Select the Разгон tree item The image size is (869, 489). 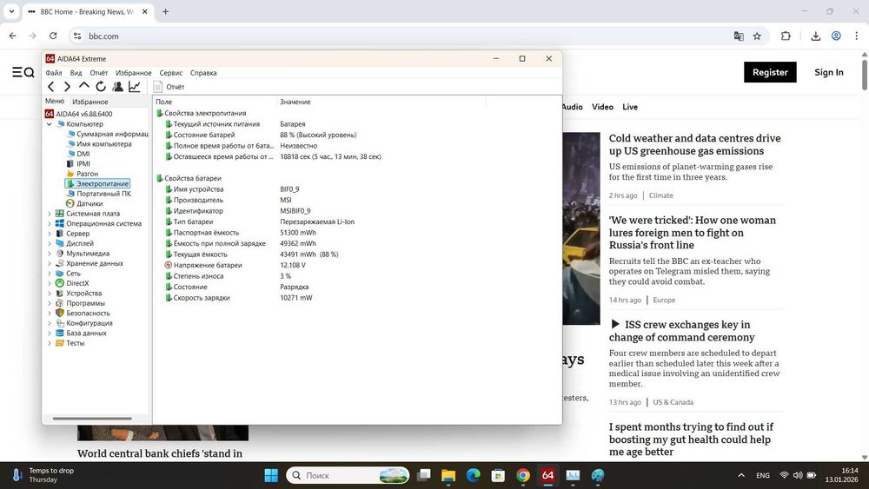point(82,174)
